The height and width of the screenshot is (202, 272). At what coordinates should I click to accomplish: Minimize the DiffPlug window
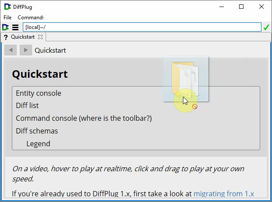[x=221, y=7]
